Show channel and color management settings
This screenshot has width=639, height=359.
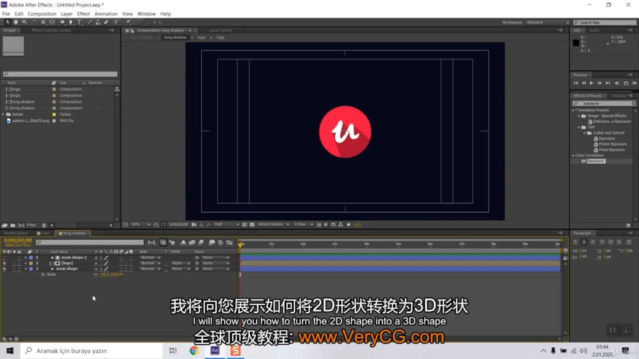pos(209,224)
